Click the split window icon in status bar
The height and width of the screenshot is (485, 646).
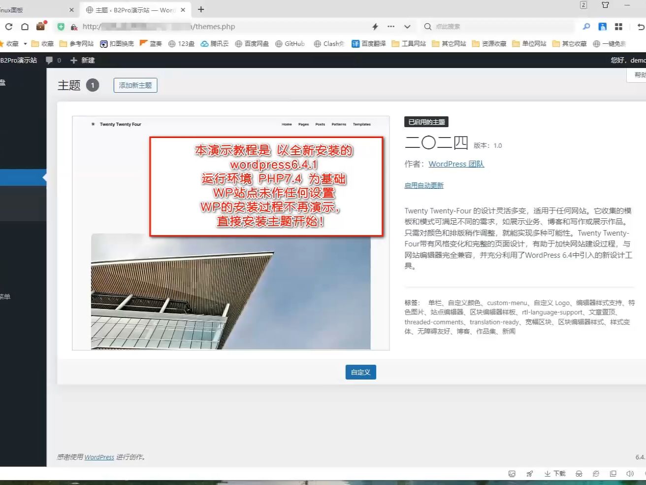(x=613, y=474)
